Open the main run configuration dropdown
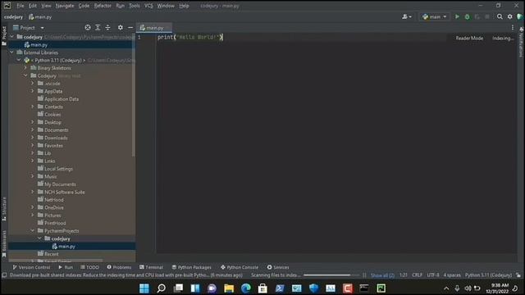The image size is (525, 295). (x=435, y=16)
